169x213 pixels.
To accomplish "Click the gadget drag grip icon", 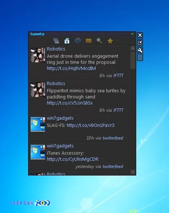I will point(140,57).
